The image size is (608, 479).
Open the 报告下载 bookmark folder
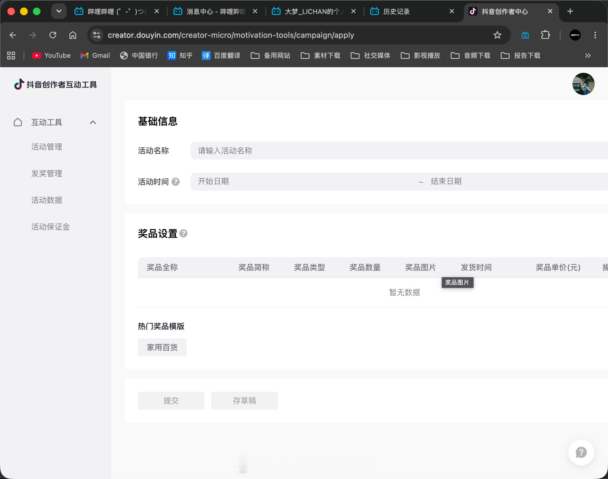[x=520, y=56]
